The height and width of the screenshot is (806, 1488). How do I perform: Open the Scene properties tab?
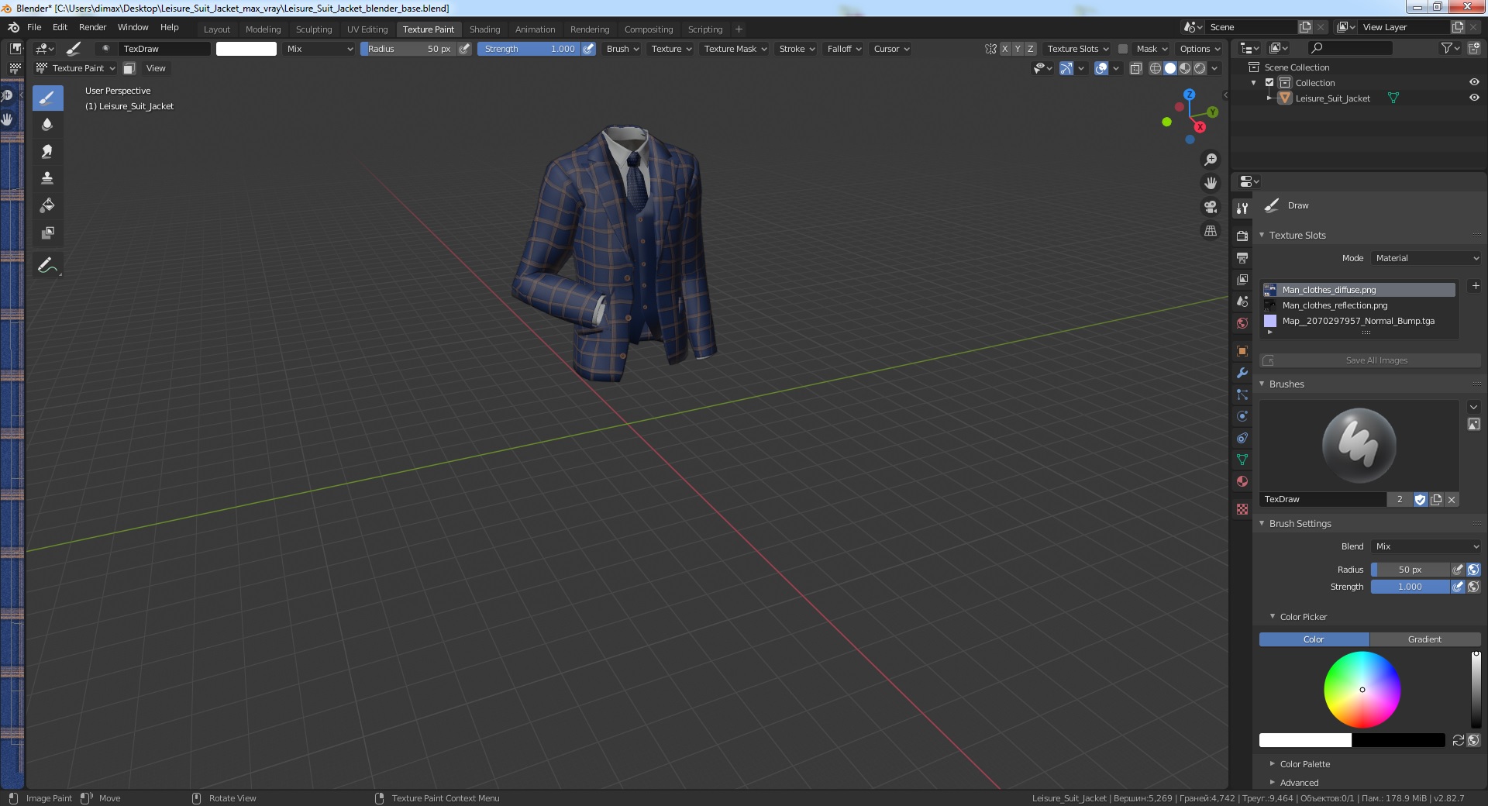[x=1242, y=301]
